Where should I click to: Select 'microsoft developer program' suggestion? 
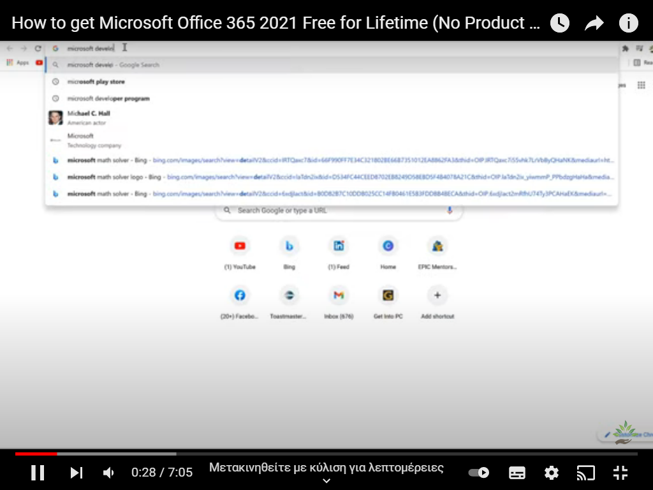coord(332,98)
